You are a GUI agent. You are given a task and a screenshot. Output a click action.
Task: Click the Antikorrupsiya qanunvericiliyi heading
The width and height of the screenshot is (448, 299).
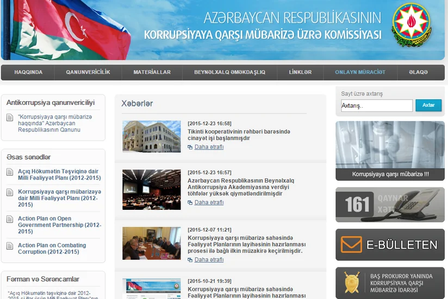click(x=51, y=103)
